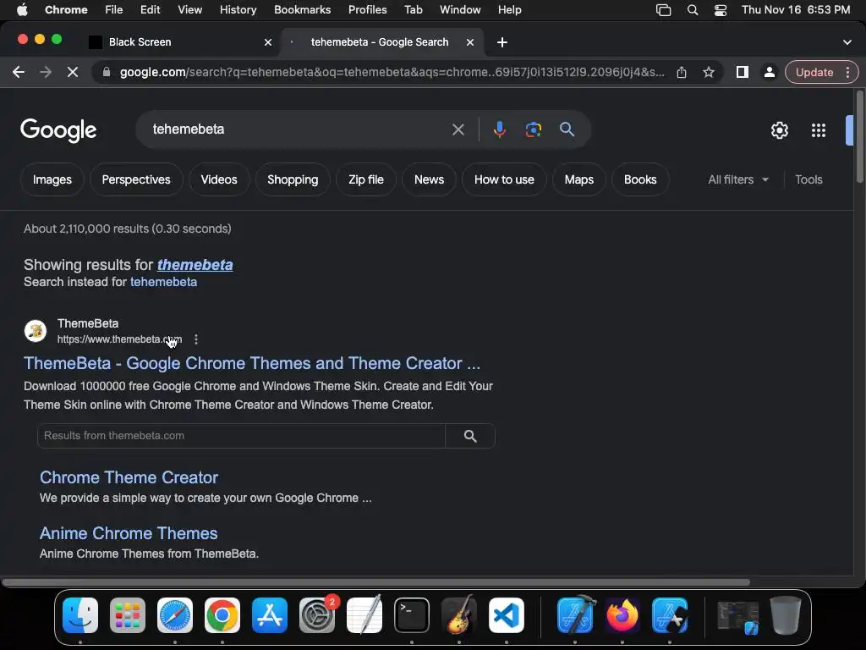Select the How to use chip
Screen dimensions: 866x650
point(504,179)
